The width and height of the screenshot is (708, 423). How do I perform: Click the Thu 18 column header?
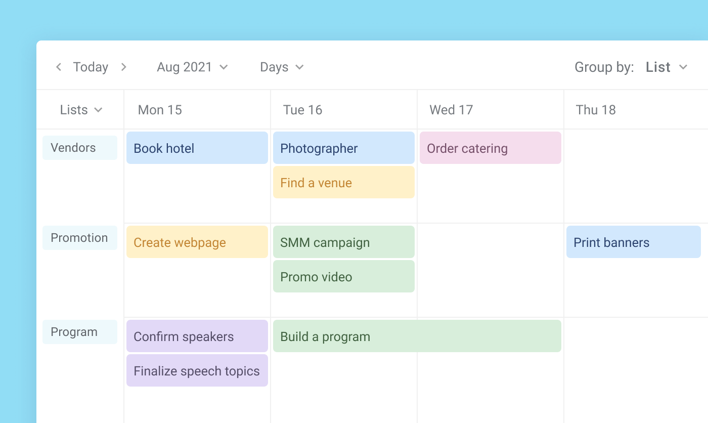(596, 110)
